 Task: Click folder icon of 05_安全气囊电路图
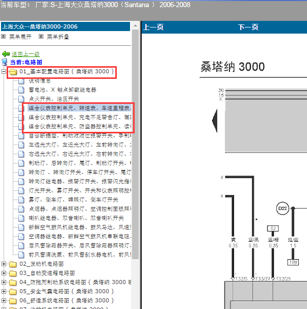pyautogui.click(x=13, y=292)
